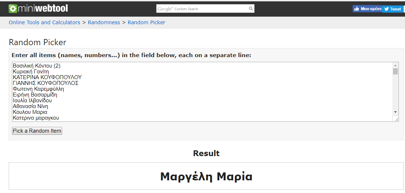Open Online Tools and Calculators breadcrumb
This screenshot has width=405, height=193.
point(44,22)
